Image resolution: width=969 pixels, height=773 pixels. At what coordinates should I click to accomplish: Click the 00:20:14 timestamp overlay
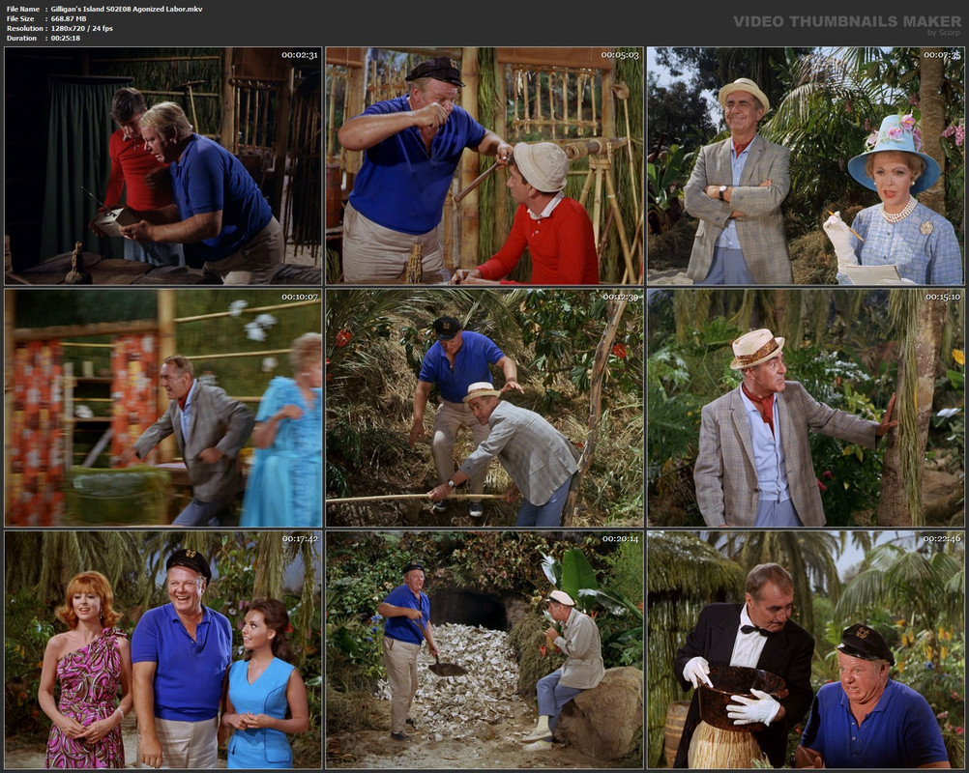[621, 539]
